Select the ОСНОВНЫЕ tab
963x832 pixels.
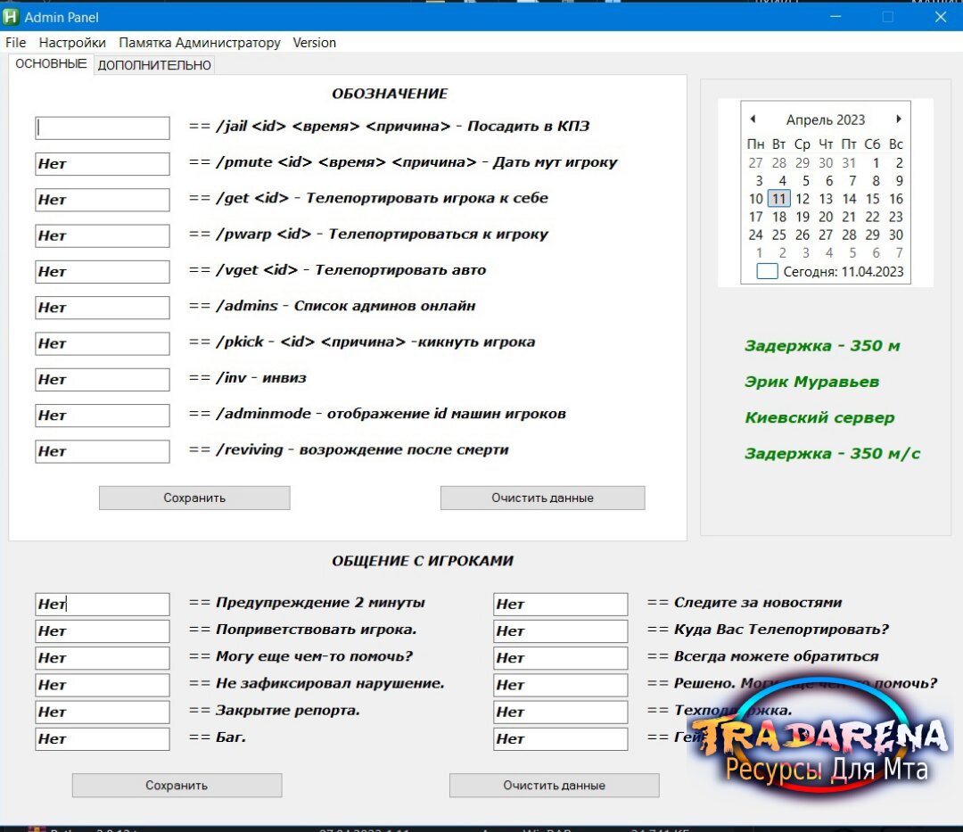tap(51, 64)
